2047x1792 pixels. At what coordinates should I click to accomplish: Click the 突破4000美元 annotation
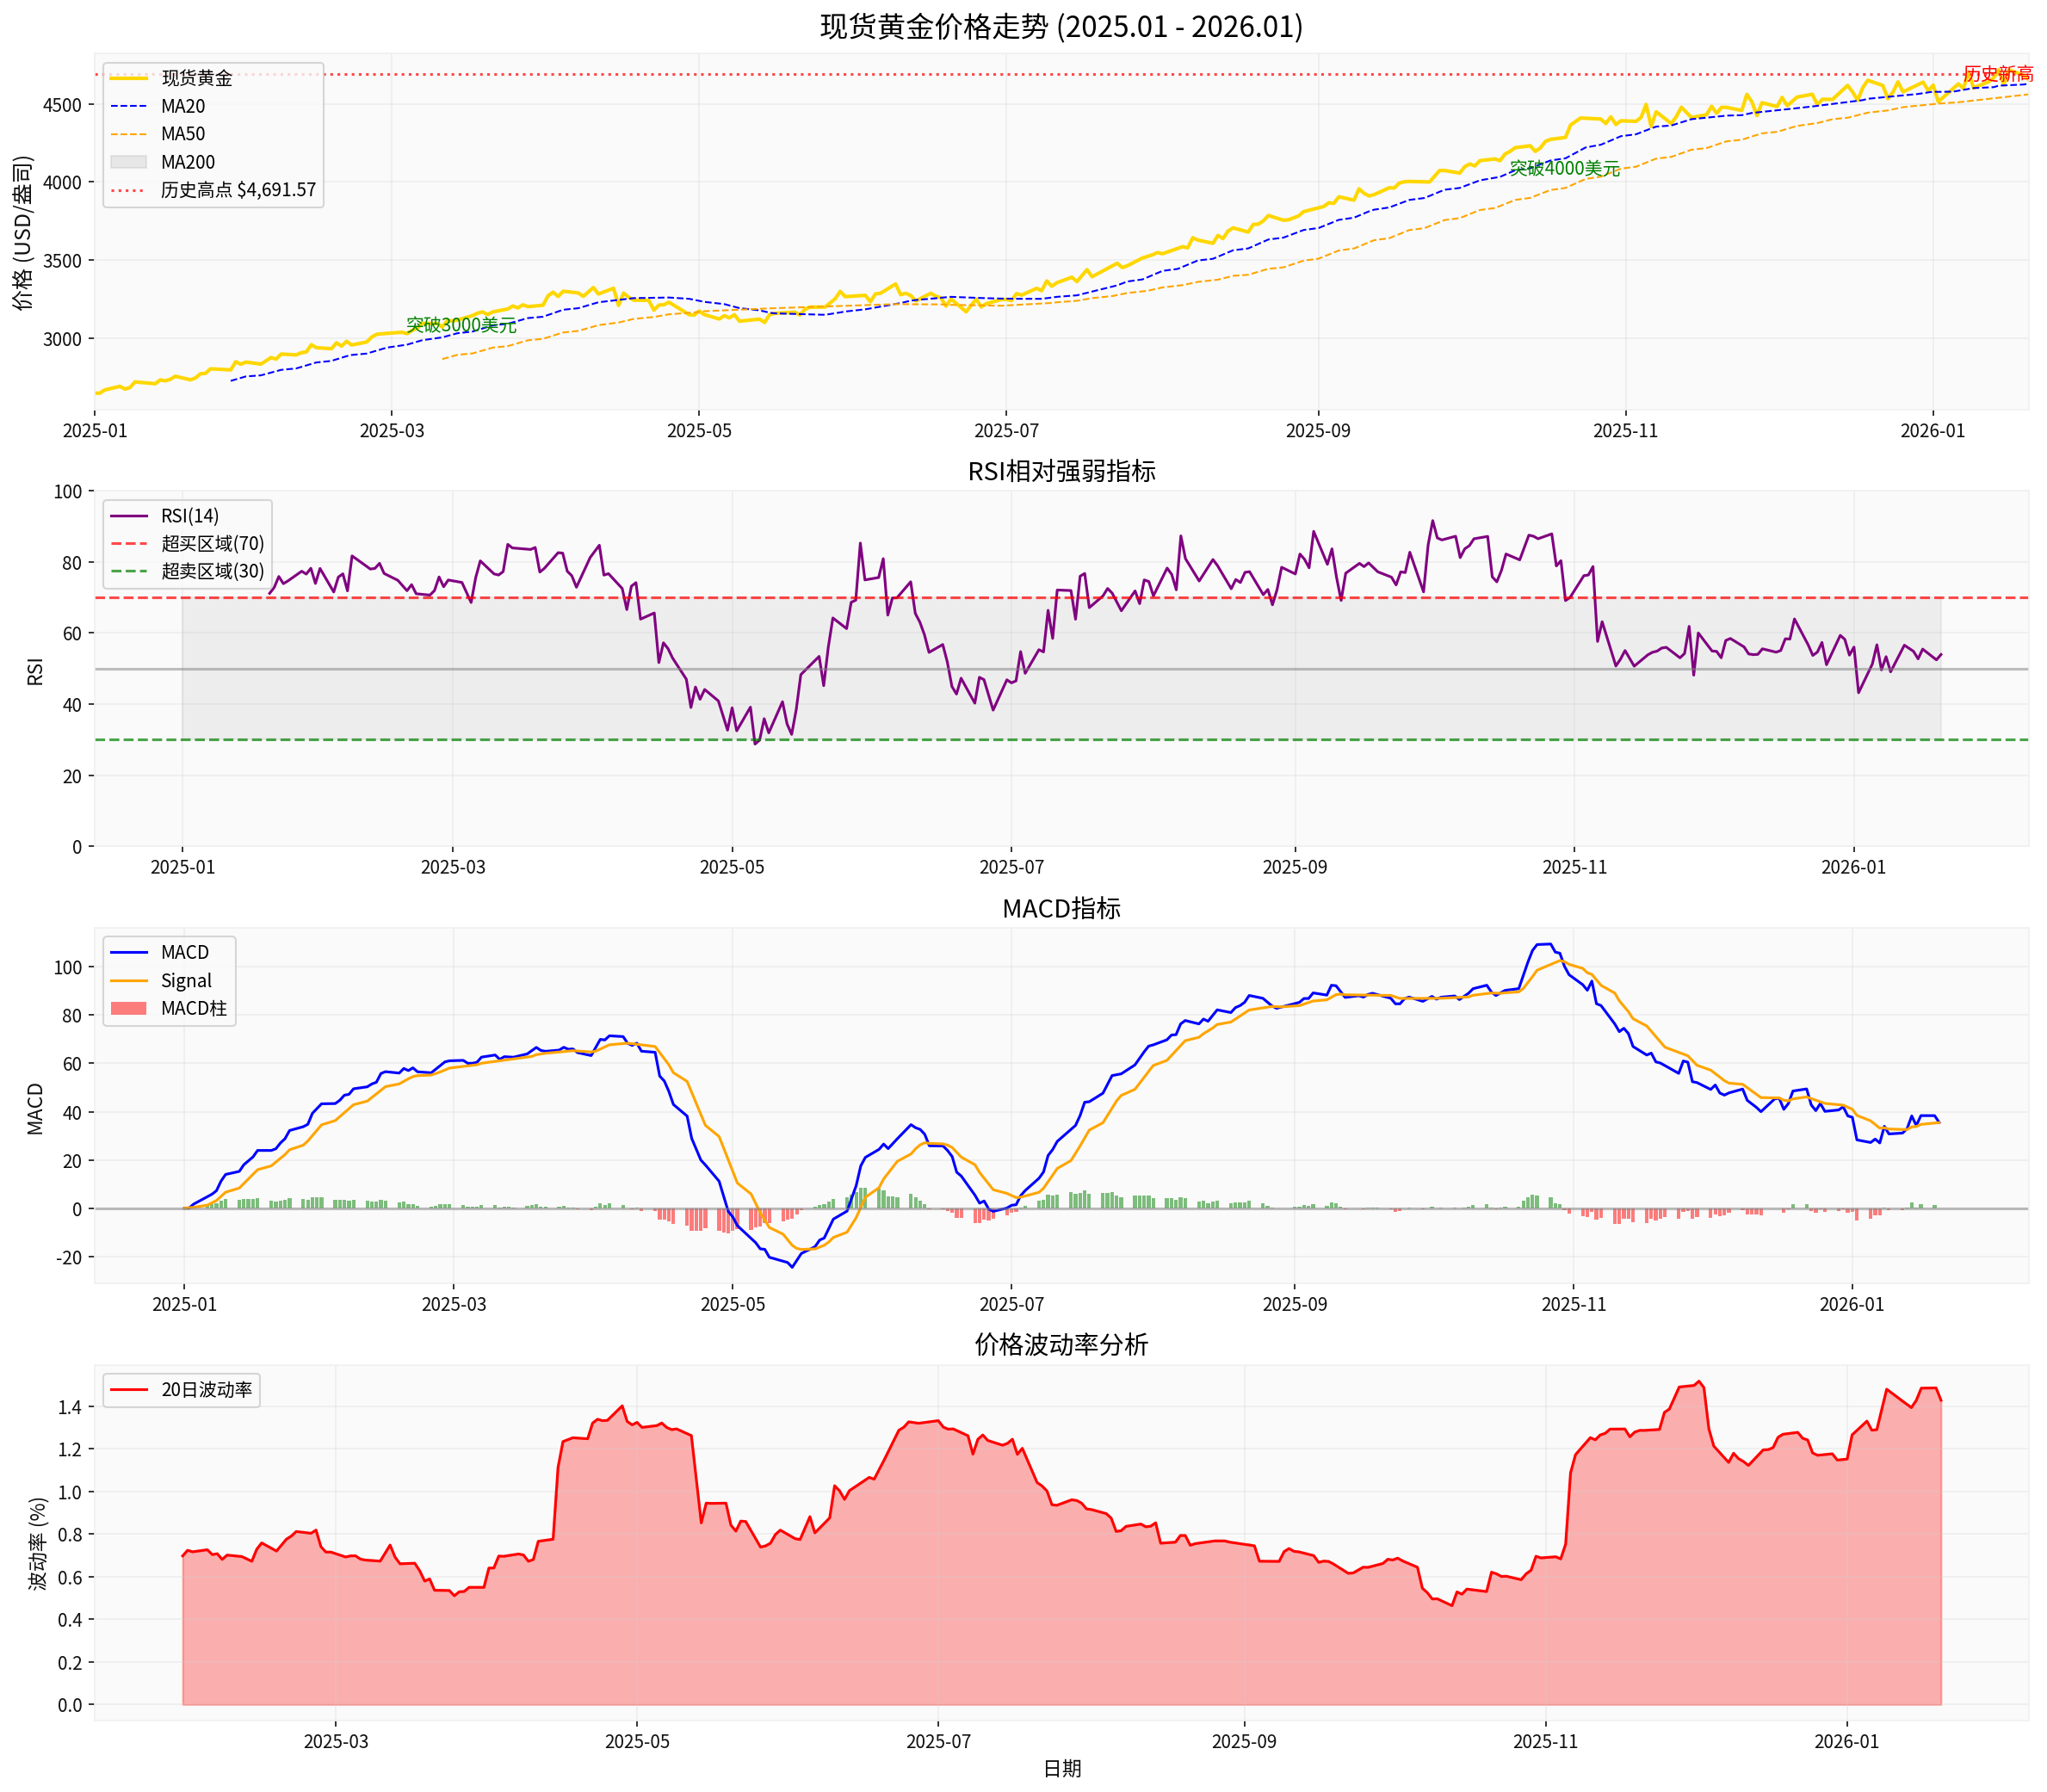click(1564, 168)
